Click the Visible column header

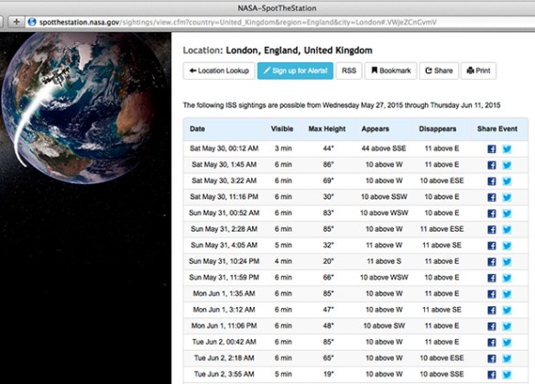pos(282,129)
